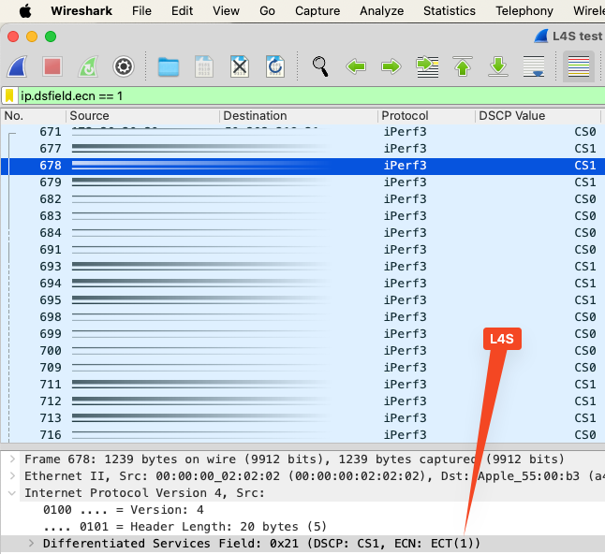
Task: Click CS0 DSCP value of packet 699
Action: click(585, 334)
